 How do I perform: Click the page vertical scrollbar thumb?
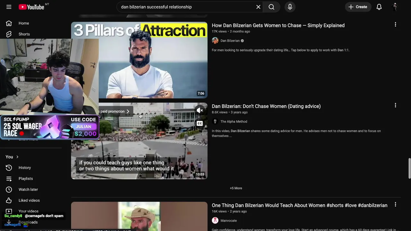click(x=409, y=168)
